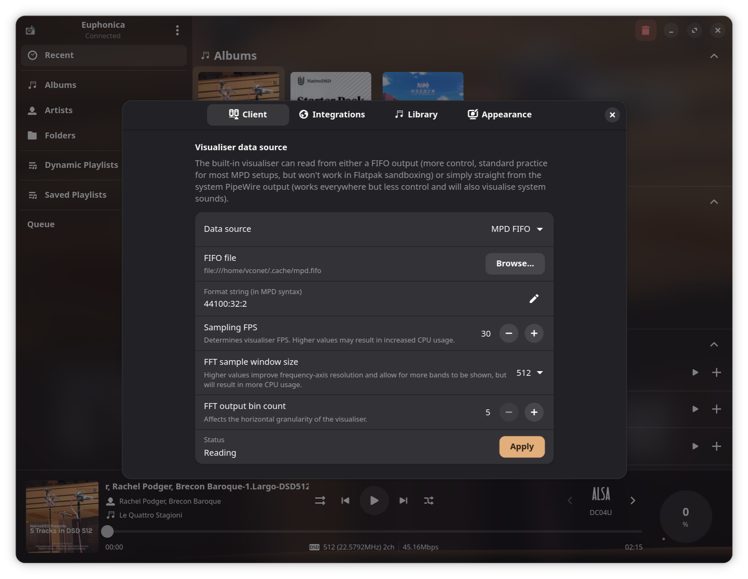Click the pencil icon to edit format string
The height and width of the screenshot is (579, 748).
click(x=533, y=299)
